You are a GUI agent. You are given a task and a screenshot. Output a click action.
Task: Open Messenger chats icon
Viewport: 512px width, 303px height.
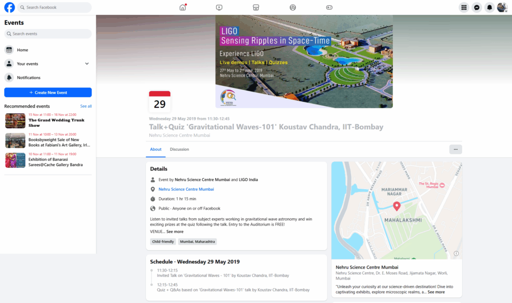click(477, 7)
